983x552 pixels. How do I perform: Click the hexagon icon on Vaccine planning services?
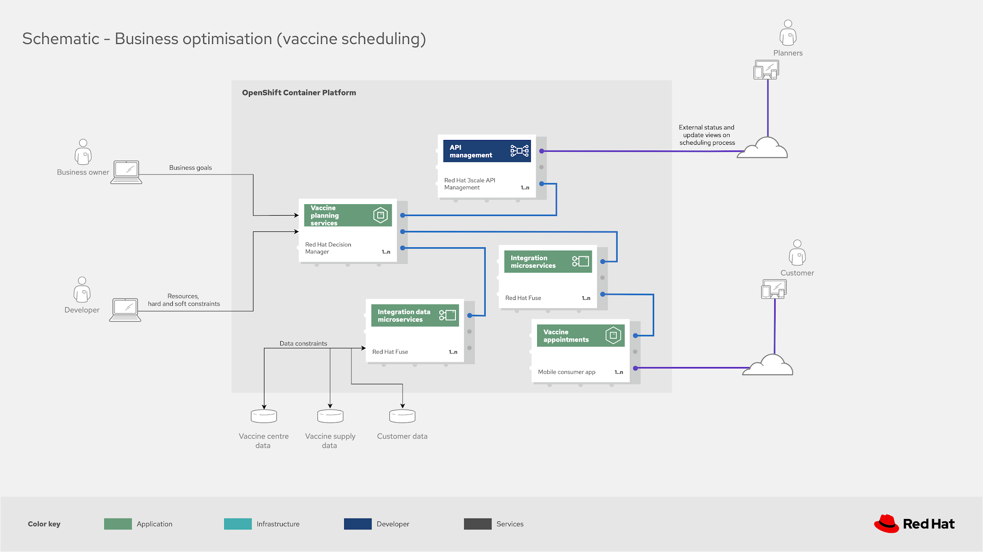pos(381,215)
